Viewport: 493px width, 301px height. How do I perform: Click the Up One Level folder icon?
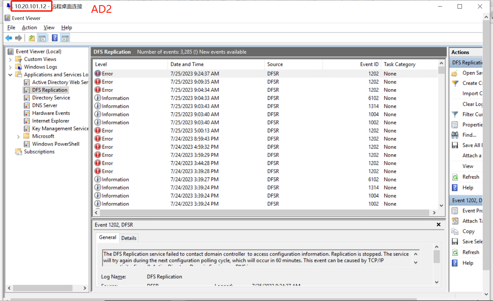[32, 38]
